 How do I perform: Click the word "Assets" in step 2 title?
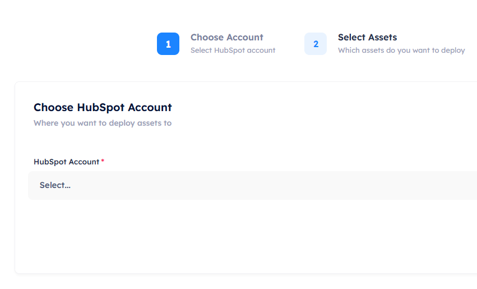[x=382, y=38]
